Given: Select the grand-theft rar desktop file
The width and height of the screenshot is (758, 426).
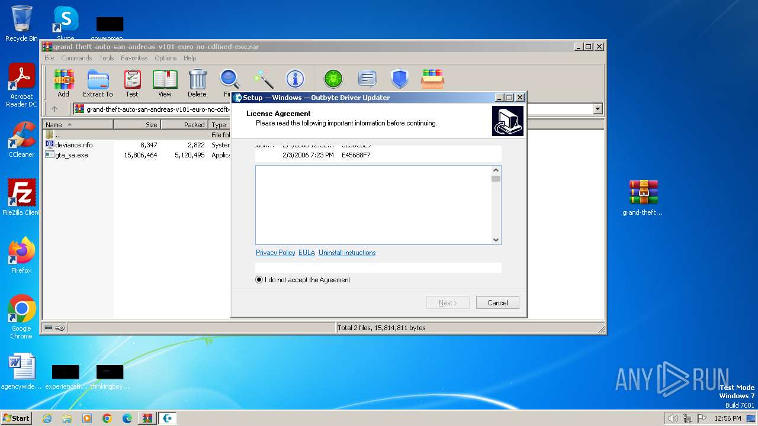Looking at the screenshot, I should tap(643, 198).
